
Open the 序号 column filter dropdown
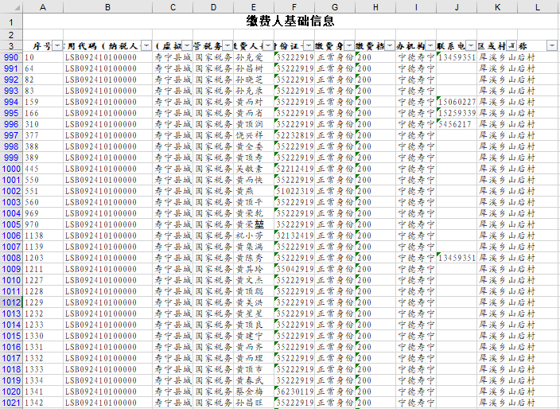coord(57,45)
